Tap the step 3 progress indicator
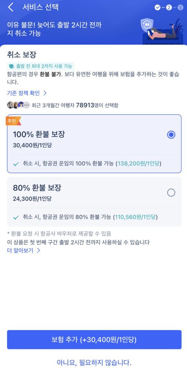 (x=180, y=7)
